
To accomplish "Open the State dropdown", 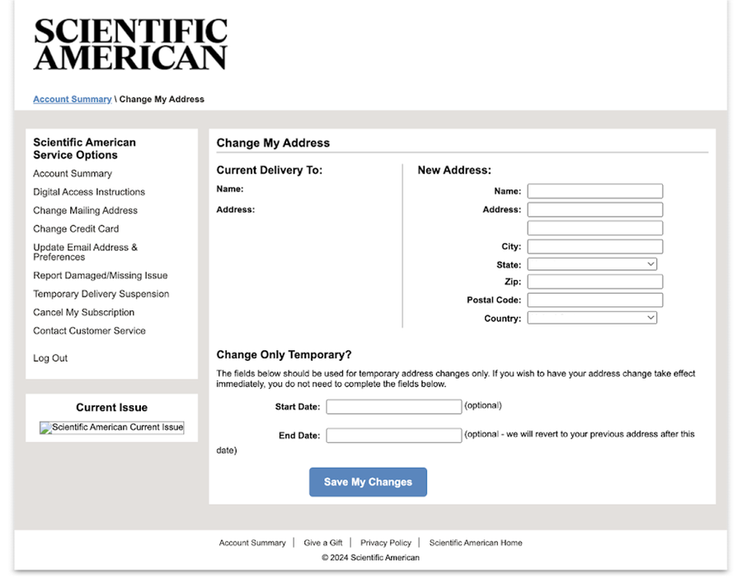I will click(x=592, y=263).
